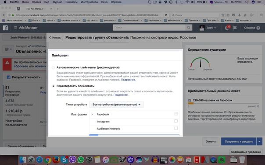Open WhatsApp from the Dock
The image size is (265, 165).
point(81,160)
